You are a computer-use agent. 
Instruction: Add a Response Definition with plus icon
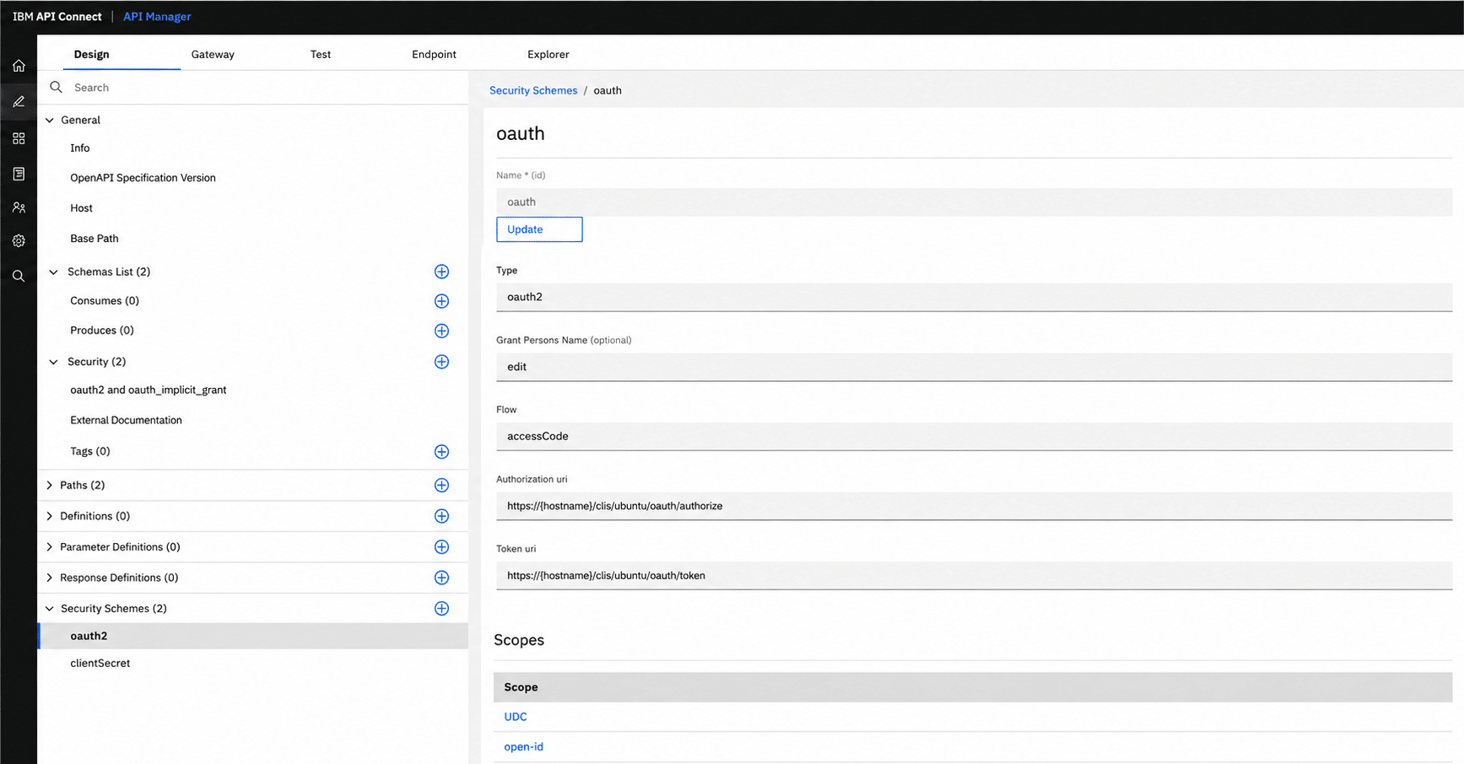(x=441, y=578)
